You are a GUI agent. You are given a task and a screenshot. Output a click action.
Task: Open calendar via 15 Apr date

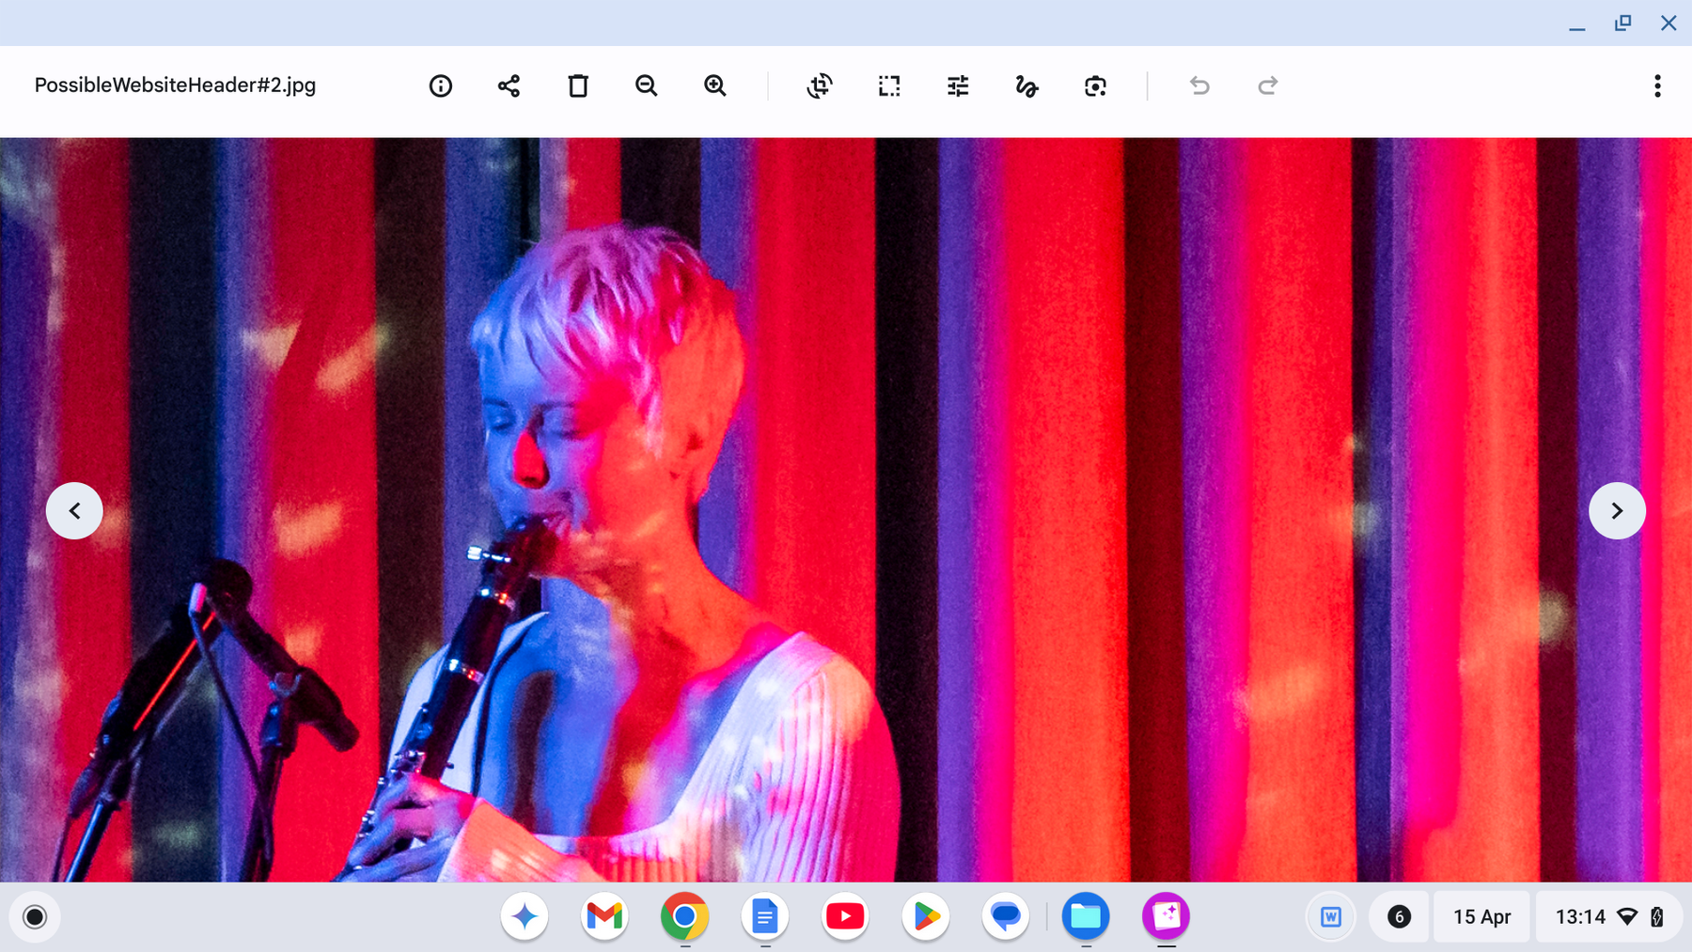pos(1481,916)
